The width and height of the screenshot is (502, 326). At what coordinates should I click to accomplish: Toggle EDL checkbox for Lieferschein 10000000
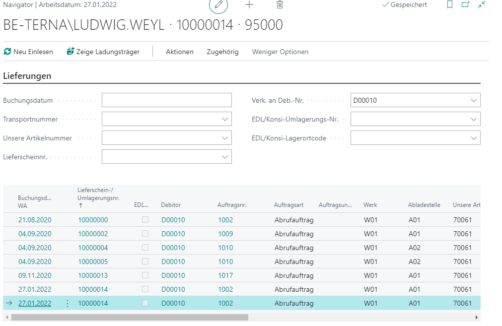click(145, 220)
